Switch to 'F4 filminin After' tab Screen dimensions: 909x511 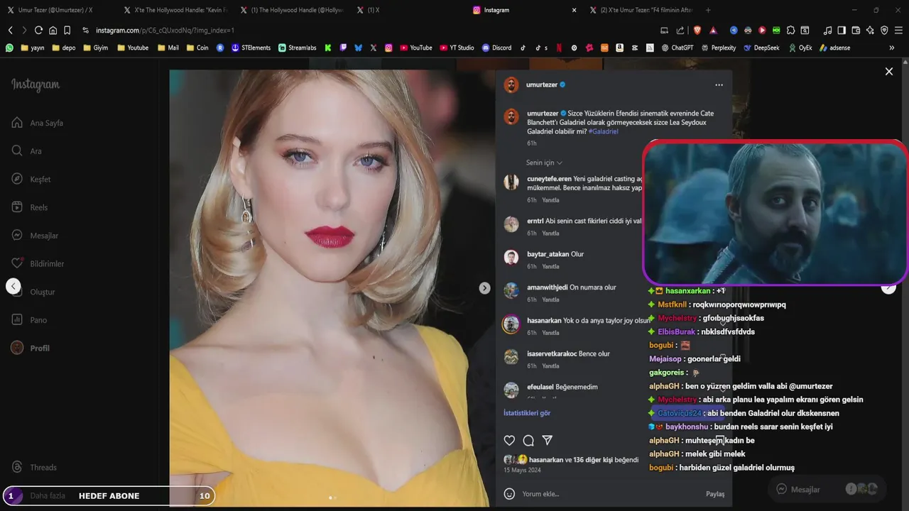[x=642, y=10]
